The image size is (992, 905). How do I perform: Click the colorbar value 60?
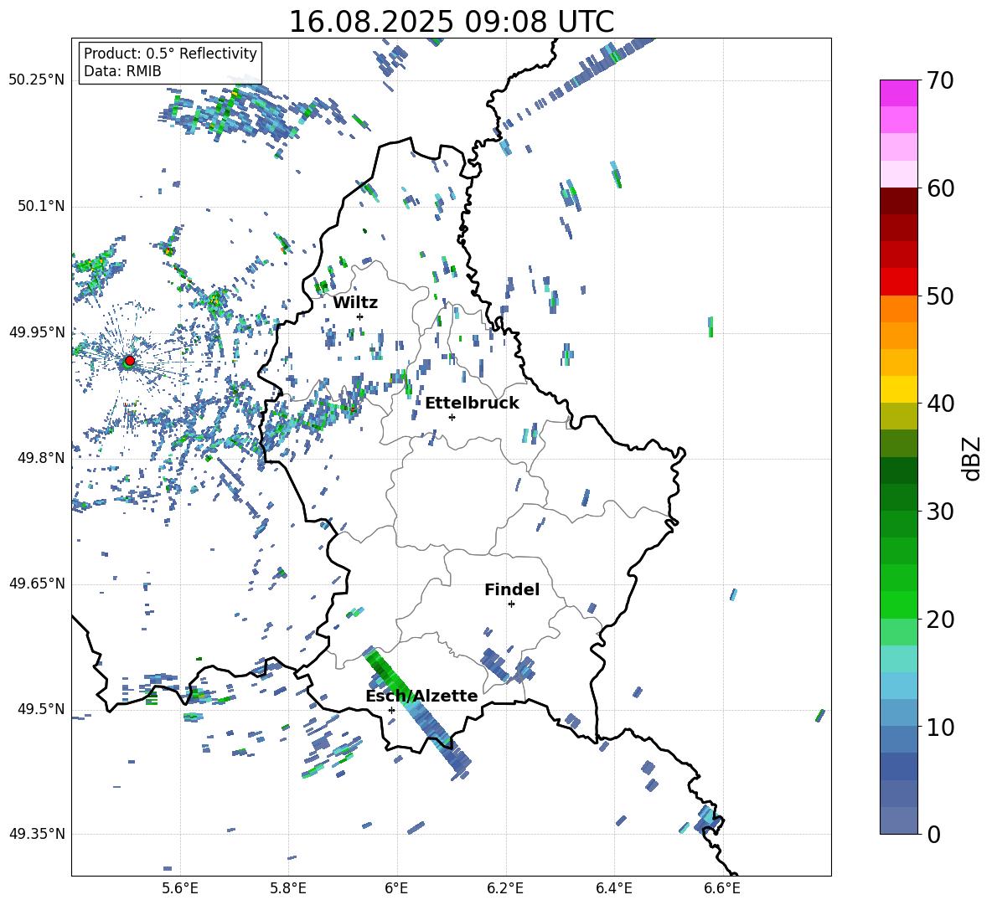(940, 188)
